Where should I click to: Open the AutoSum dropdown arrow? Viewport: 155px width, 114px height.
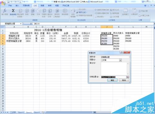pyautogui.click(x=13, y=17)
